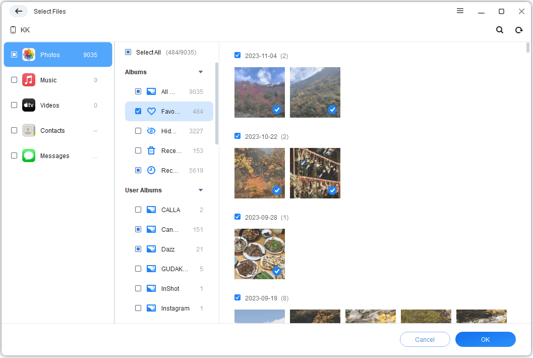The image size is (533, 358).
Task: Click the Apple TV Videos icon
Action: point(29,105)
